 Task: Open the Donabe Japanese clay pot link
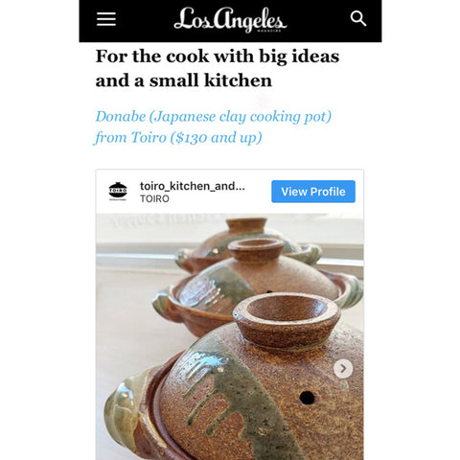[x=214, y=116]
